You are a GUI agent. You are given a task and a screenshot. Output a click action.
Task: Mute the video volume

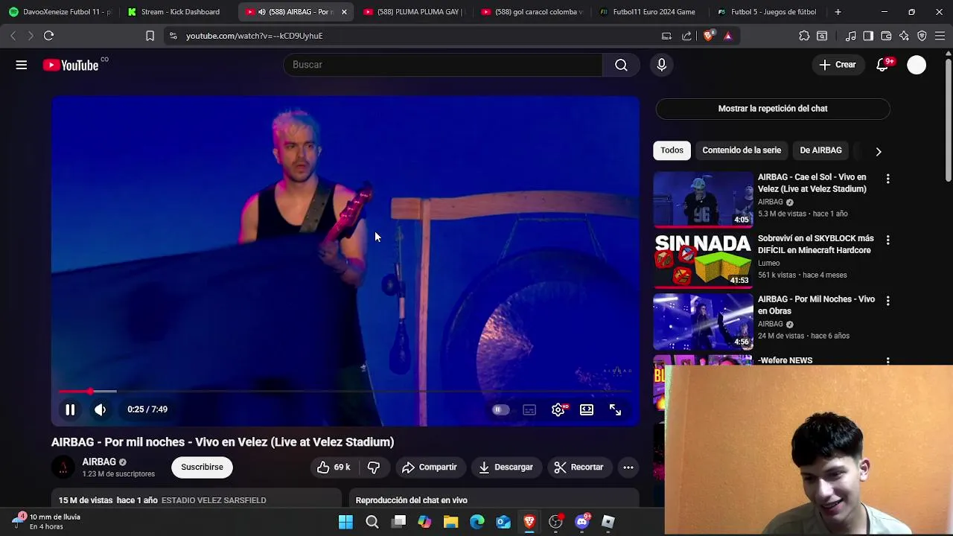pos(100,409)
